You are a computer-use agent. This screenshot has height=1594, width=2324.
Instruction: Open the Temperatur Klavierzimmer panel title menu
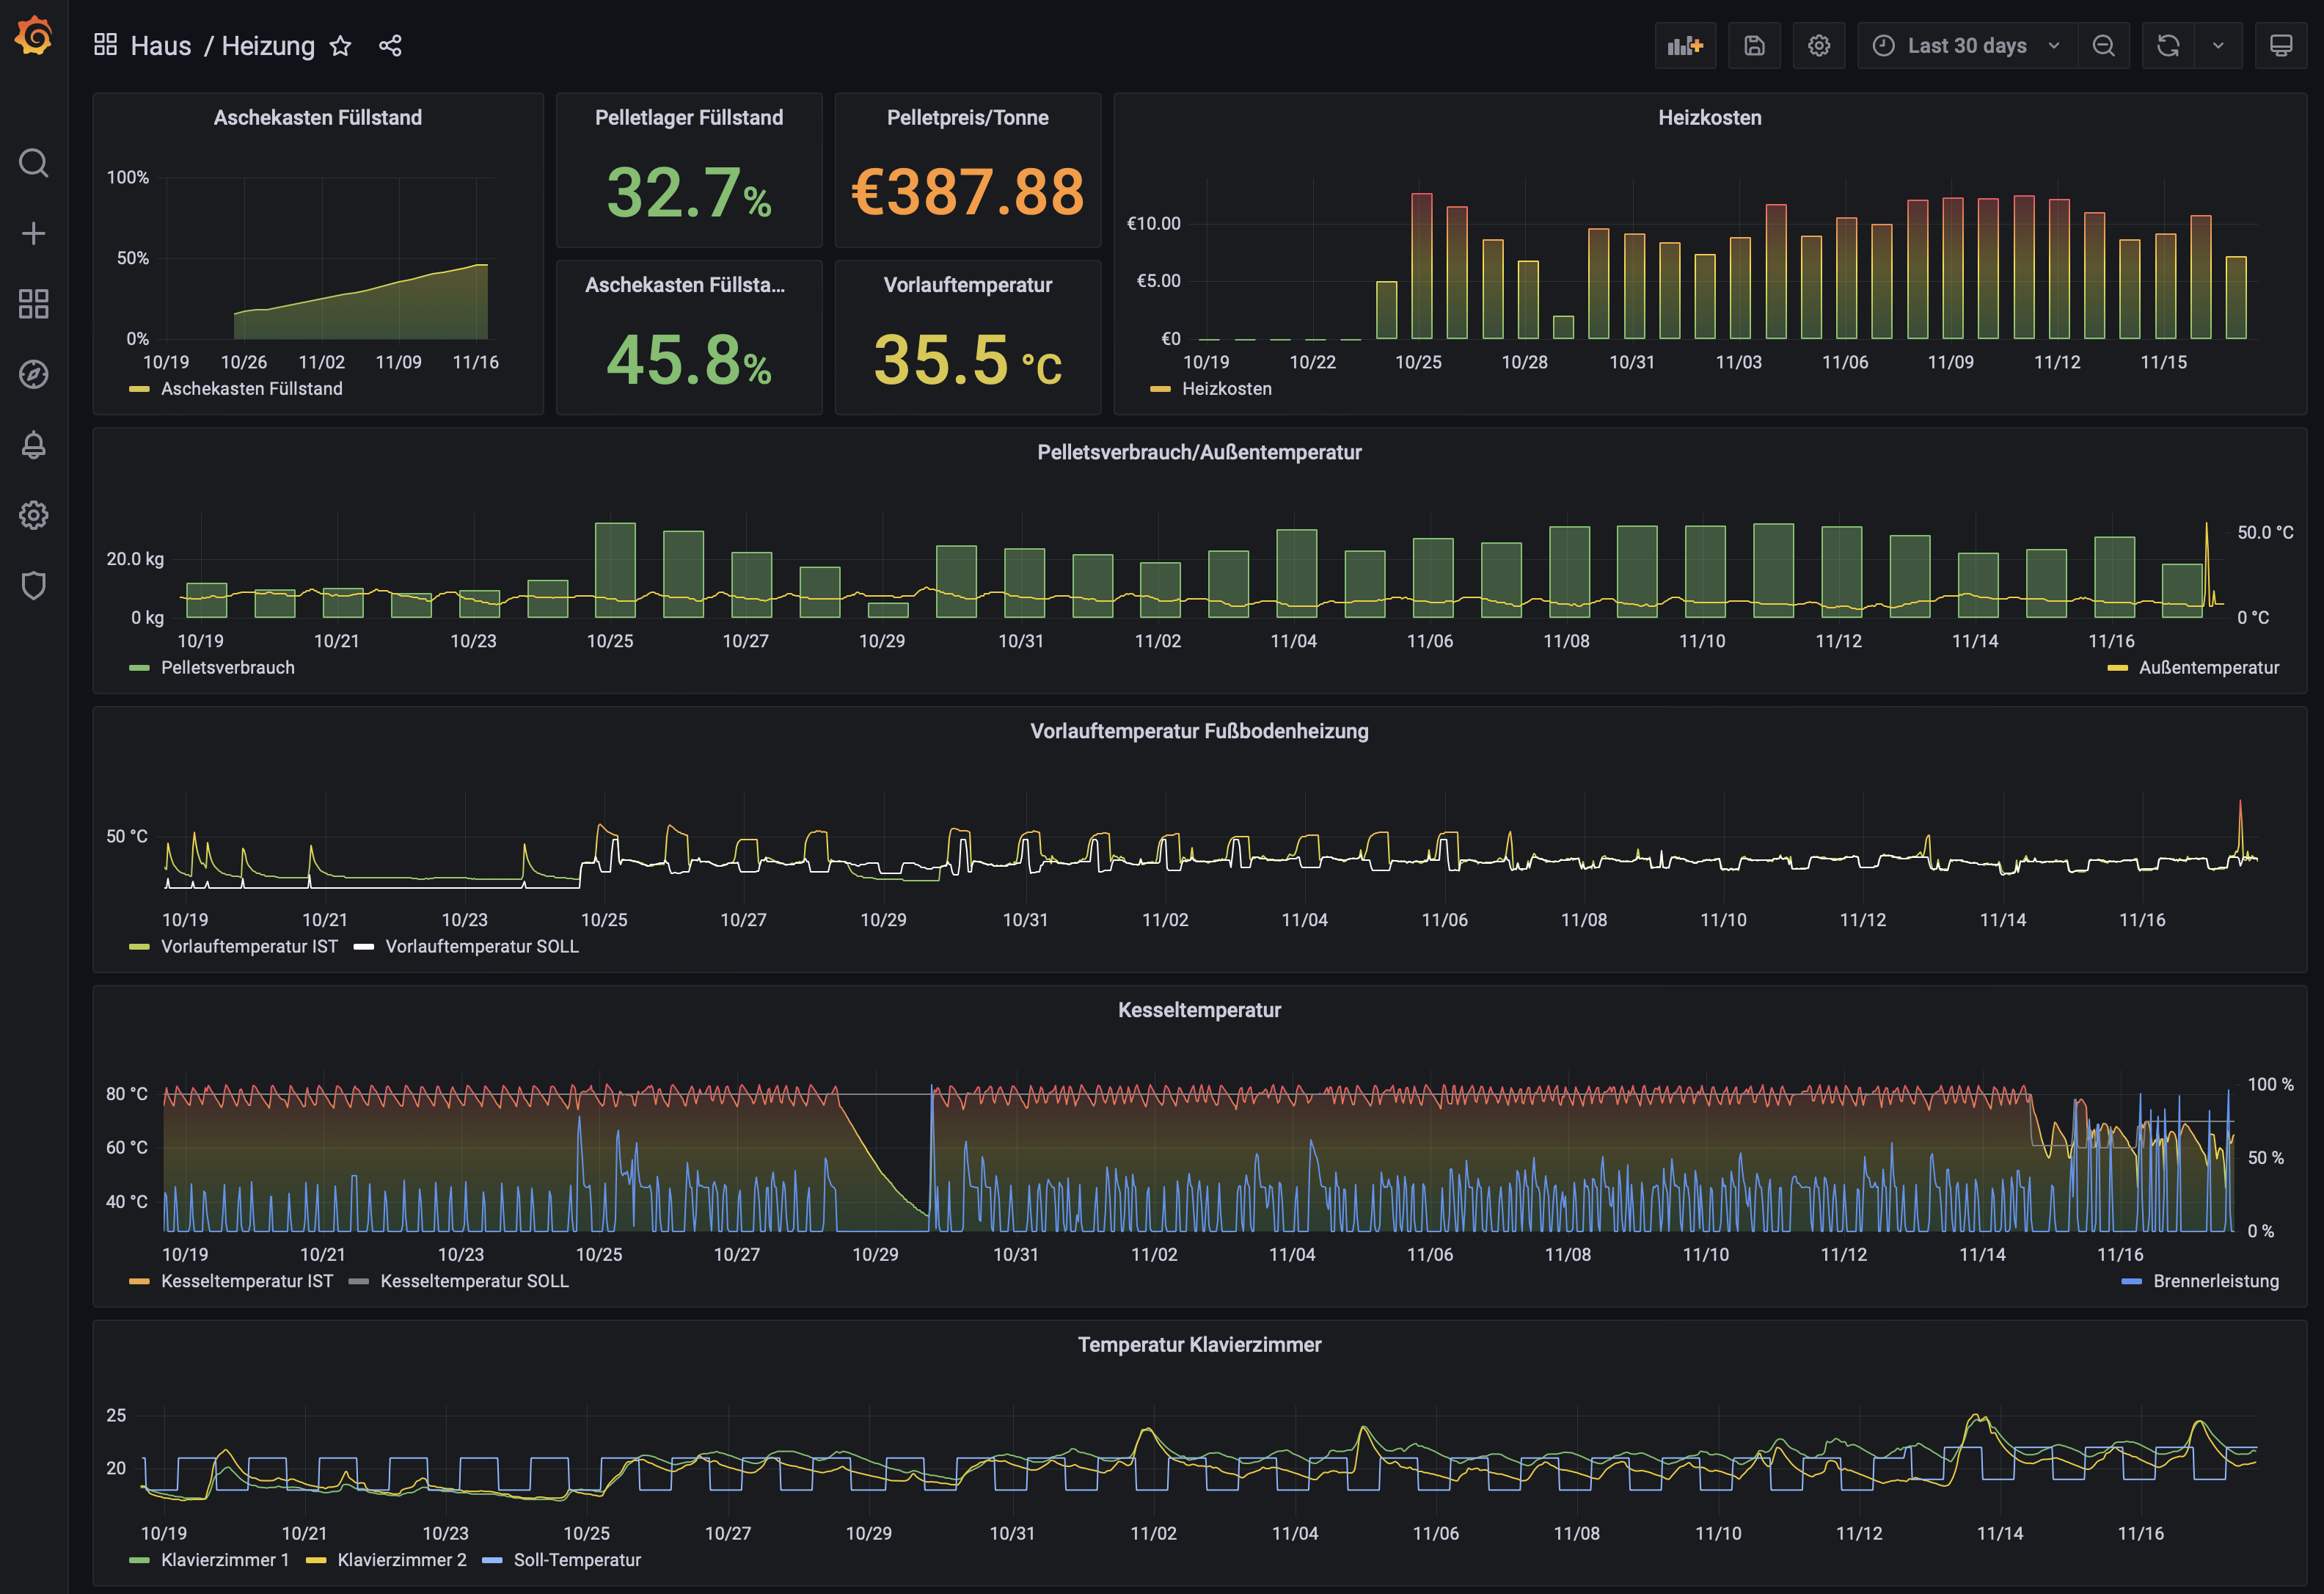(x=1199, y=1344)
